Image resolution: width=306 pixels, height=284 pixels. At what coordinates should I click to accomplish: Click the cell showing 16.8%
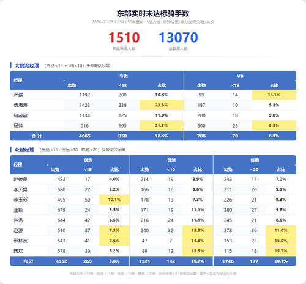tap(162, 95)
